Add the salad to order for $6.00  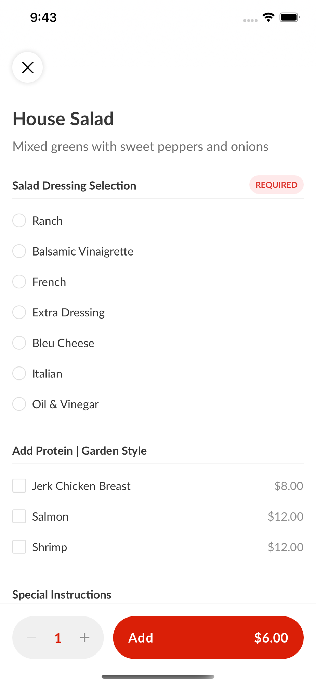(208, 637)
